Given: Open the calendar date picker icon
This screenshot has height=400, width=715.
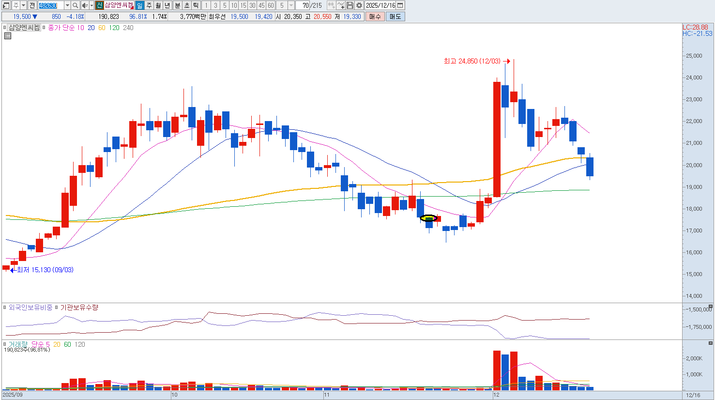Looking at the screenshot, I should click(x=400, y=5).
